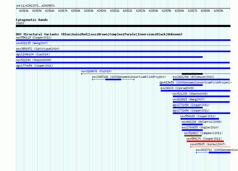Click the black nsv3169676 unknown-type block

[192, 74]
